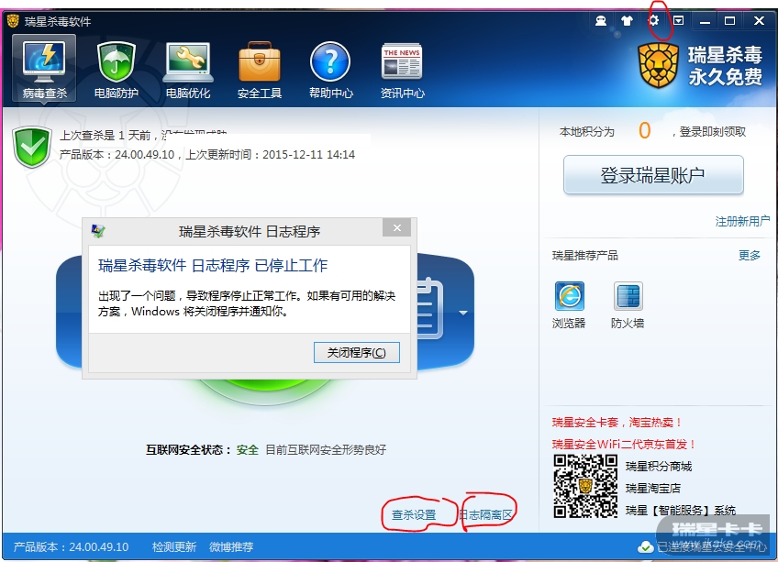This screenshot has height=562, width=778.
Task: Click 微博推荐 in status bar
Action: click(x=231, y=547)
